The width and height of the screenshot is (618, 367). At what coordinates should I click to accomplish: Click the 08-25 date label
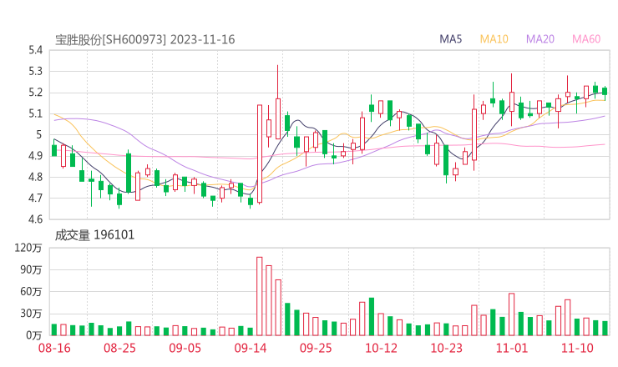119,348
